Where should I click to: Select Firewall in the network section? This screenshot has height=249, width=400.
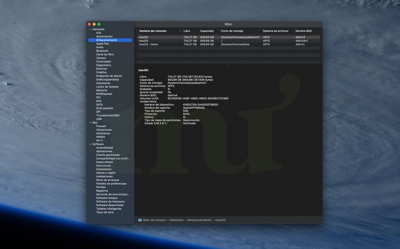[101, 126]
